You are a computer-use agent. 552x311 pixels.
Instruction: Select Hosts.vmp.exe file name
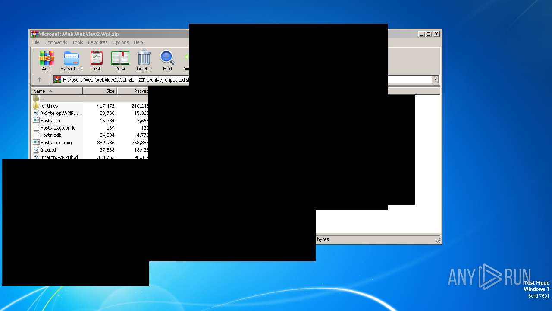pos(56,143)
